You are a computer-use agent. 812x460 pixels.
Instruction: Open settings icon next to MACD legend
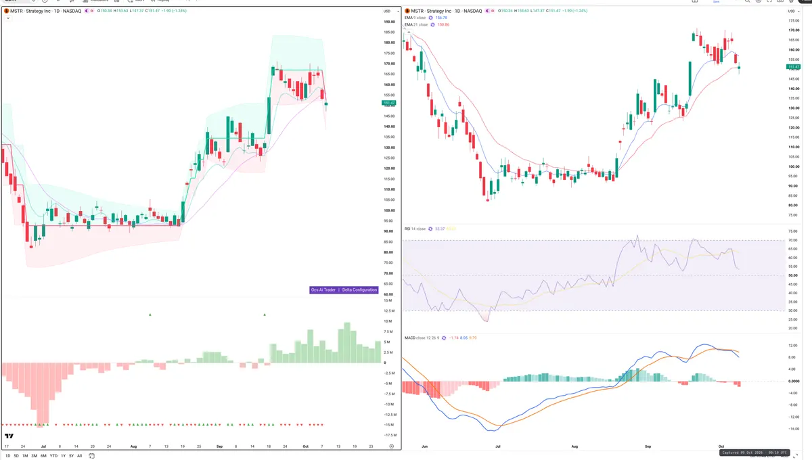point(445,338)
